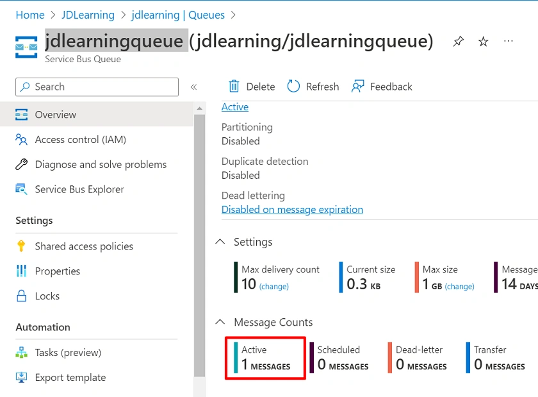Select the Transfer 0 messages tile
Image resolution: width=538 pixels, height=397 pixels.
(x=496, y=358)
